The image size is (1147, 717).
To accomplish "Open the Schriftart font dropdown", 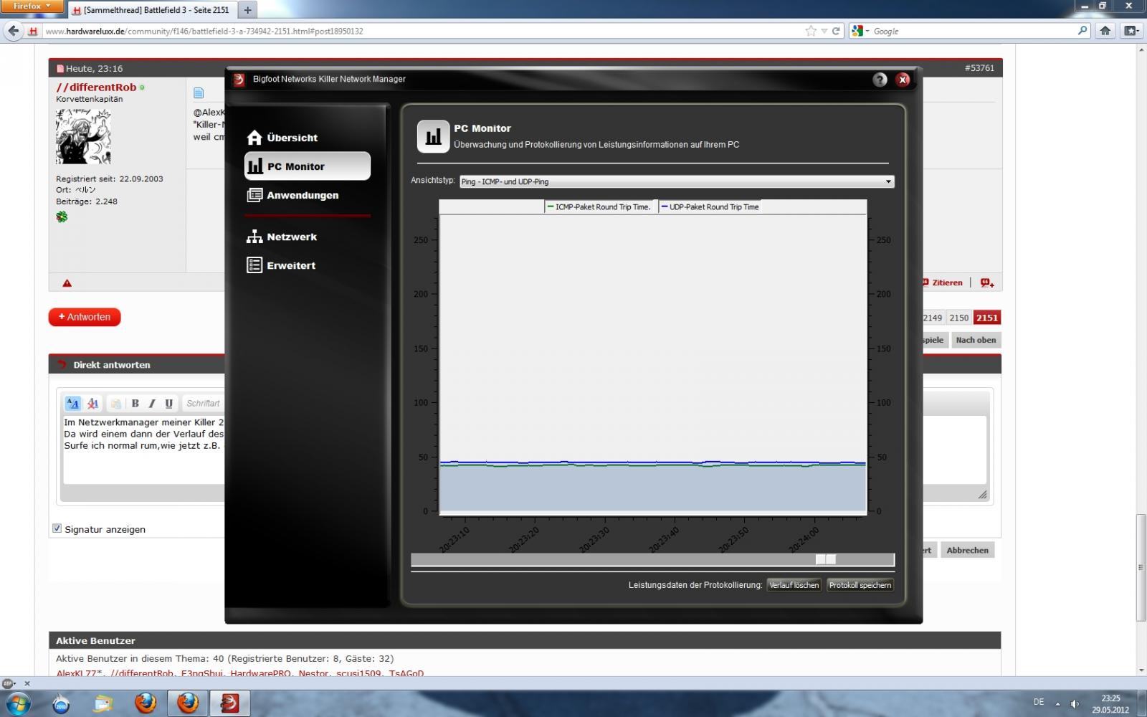I will 204,404.
